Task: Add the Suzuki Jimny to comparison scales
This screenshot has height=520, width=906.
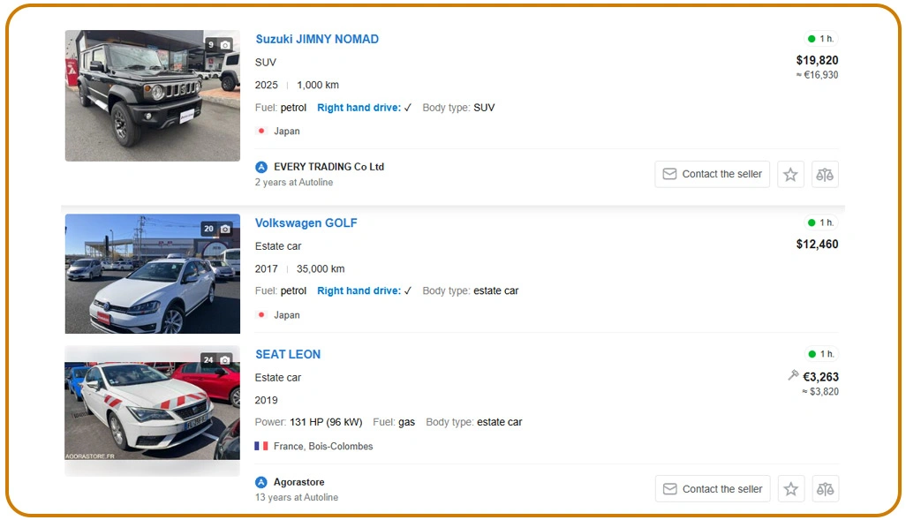Action: click(825, 174)
